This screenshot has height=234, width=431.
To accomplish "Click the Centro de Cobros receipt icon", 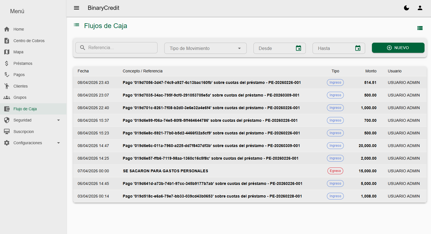I will [7, 41].
